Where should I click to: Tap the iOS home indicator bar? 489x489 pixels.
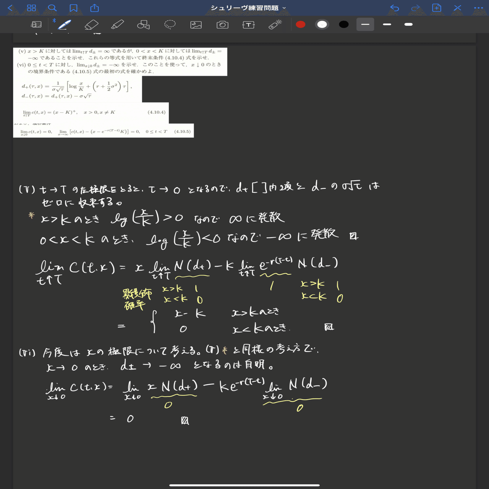click(244, 485)
